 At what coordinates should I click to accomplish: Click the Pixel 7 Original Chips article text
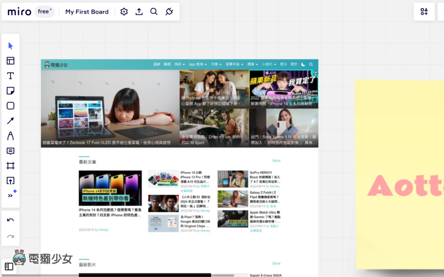pos(195,221)
